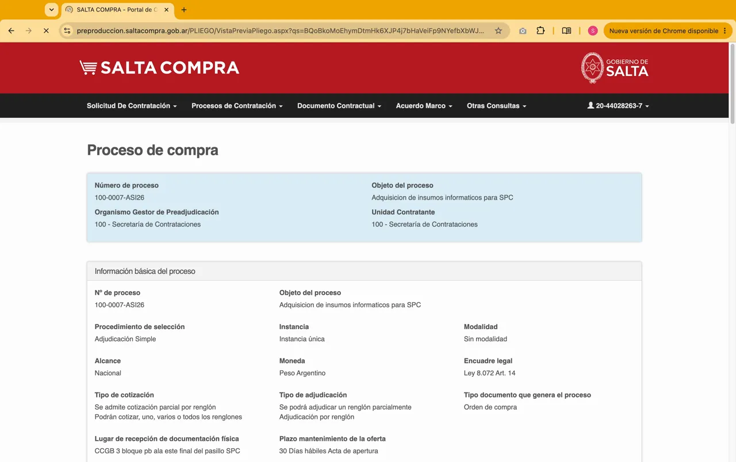The width and height of the screenshot is (736, 462).
Task: Open the tab search chevron button
Action: (x=51, y=10)
